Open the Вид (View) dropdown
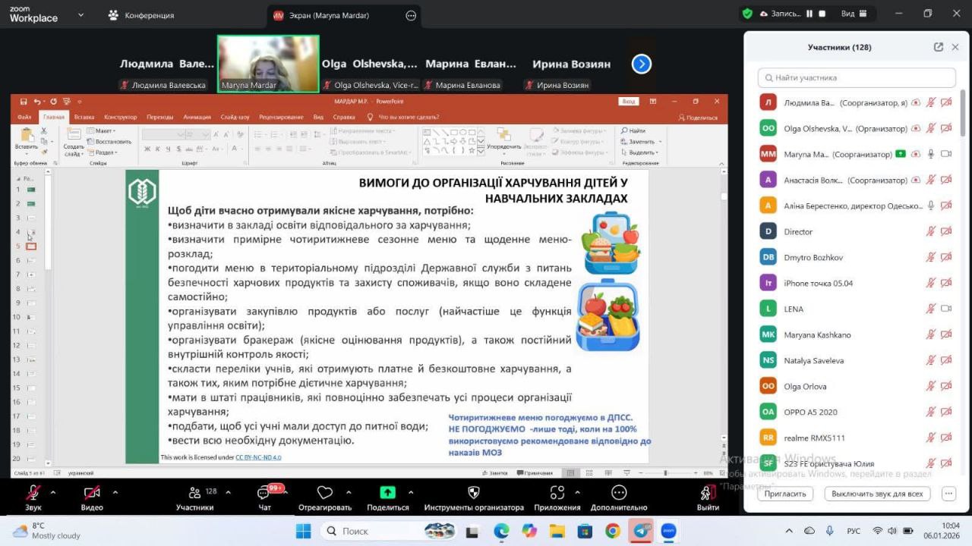 854,14
